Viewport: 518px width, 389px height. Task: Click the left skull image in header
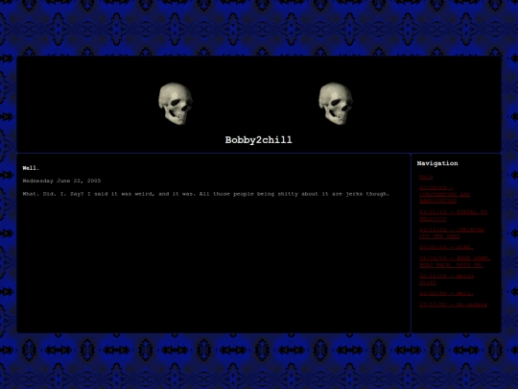pos(176,104)
